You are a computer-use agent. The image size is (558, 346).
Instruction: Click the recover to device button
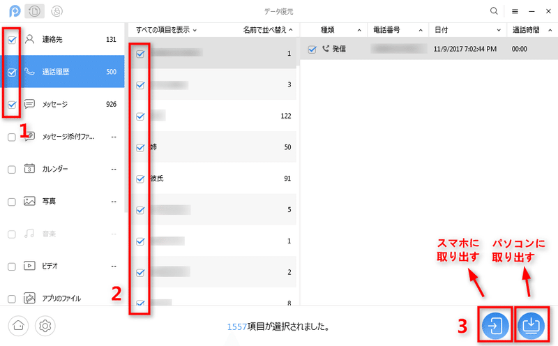(495, 326)
